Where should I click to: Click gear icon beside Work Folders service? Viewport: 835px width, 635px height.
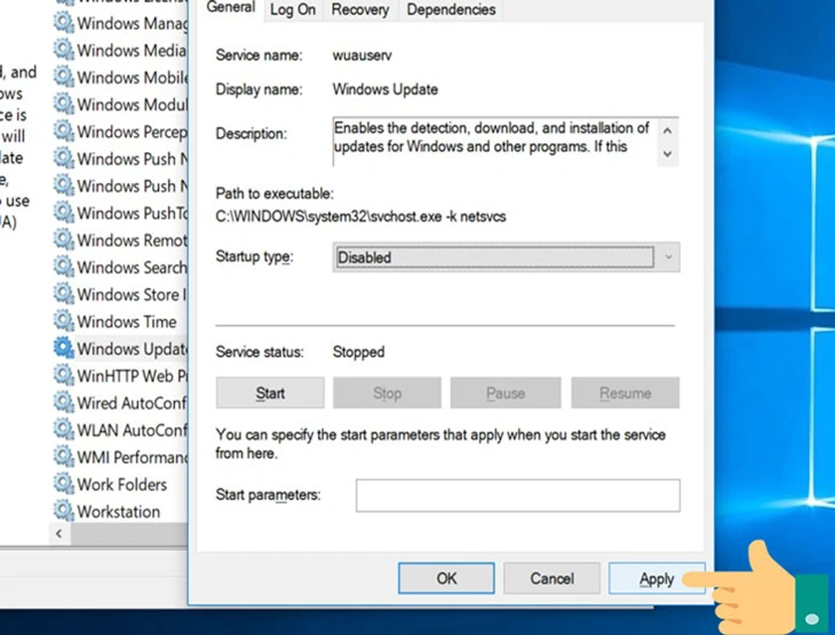coord(64,484)
